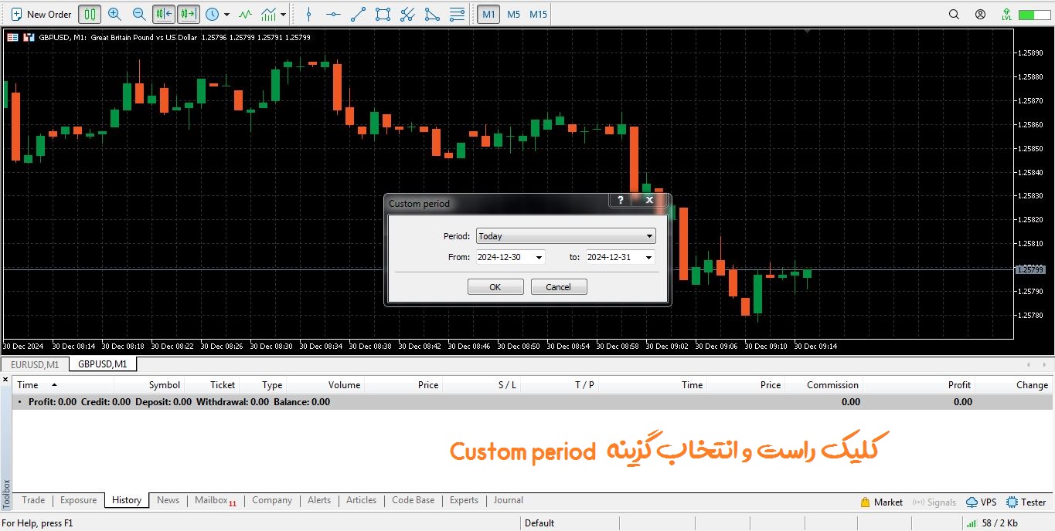Open the Market button with bag icon
The height and width of the screenshot is (531, 1055).
click(881, 502)
